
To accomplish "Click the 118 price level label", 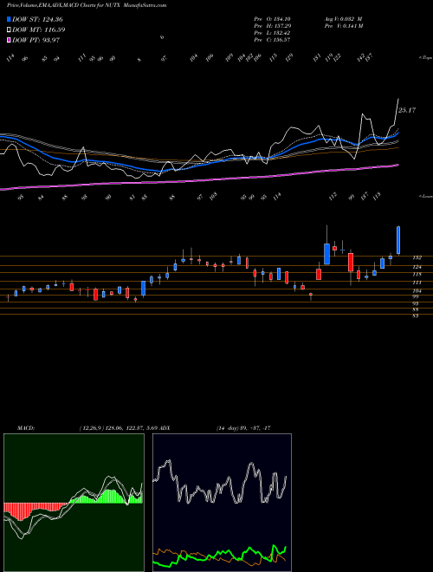I will pyautogui.click(x=417, y=275).
